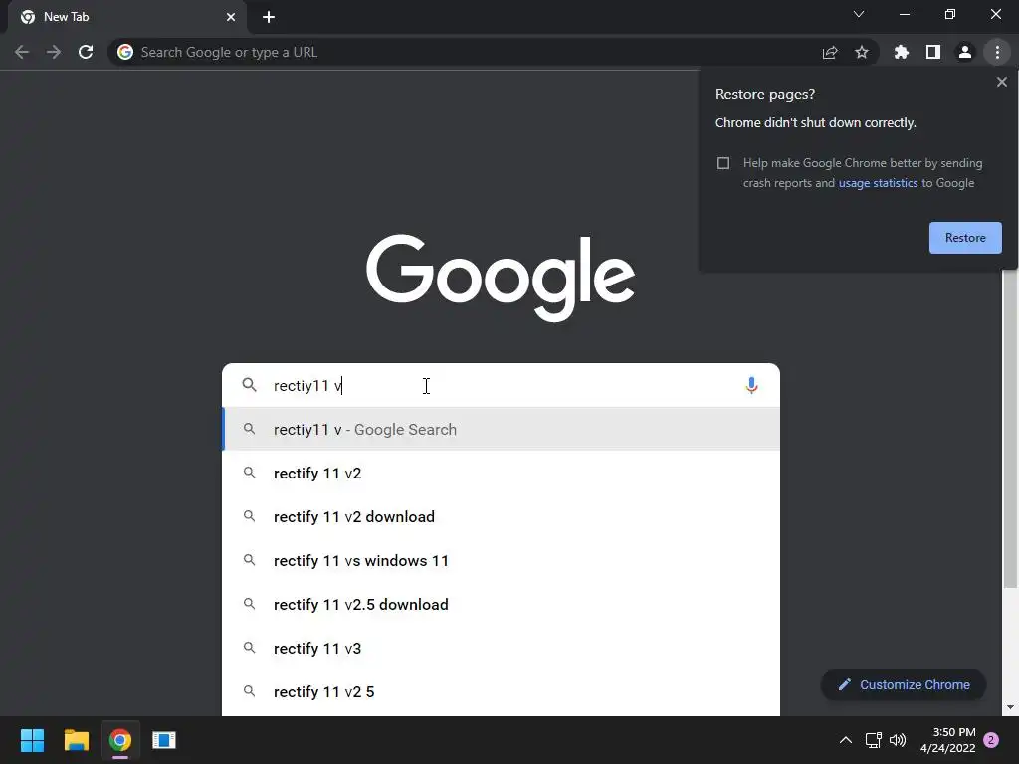Choose suggestion 'rectify 11 vs windows 11'
The image size is (1019, 764).
click(x=502, y=561)
